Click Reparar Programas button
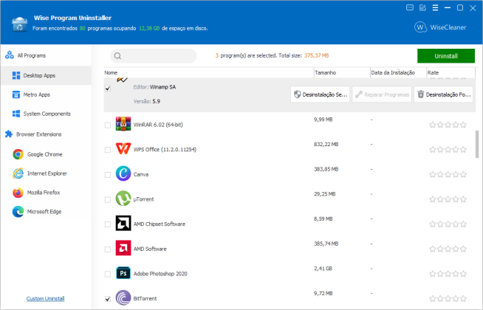The width and height of the screenshot is (483, 310). click(x=382, y=94)
